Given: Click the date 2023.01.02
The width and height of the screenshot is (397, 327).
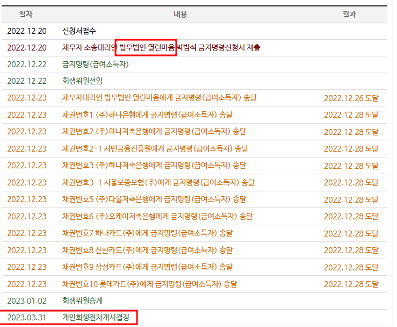Looking at the screenshot, I should tap(27, 301).
